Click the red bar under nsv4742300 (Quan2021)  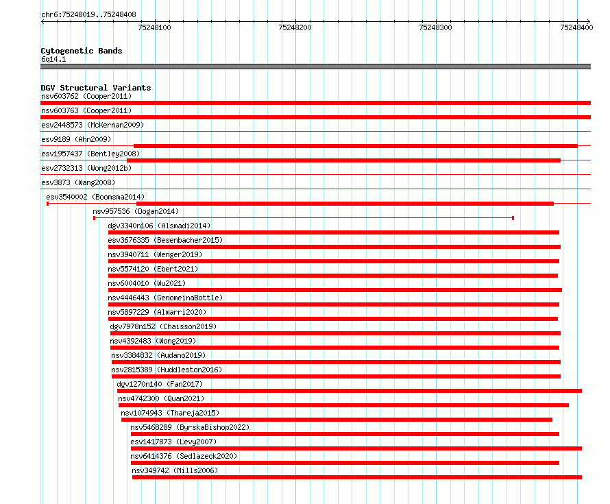tap(343, 405)
